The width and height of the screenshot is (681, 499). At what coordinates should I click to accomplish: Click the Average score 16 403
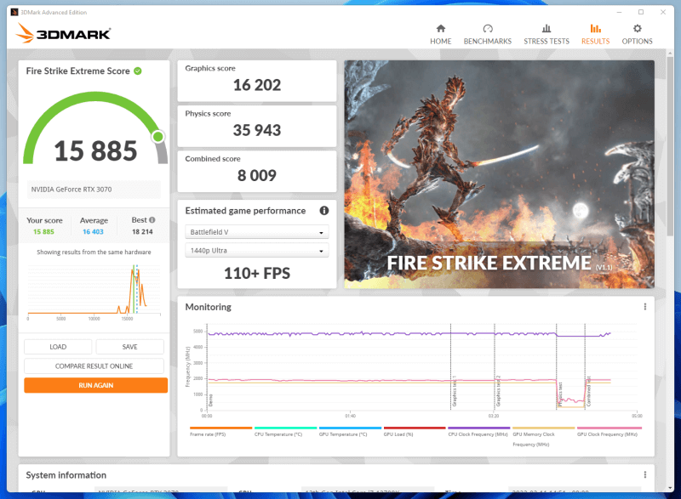tap(94, 232)
